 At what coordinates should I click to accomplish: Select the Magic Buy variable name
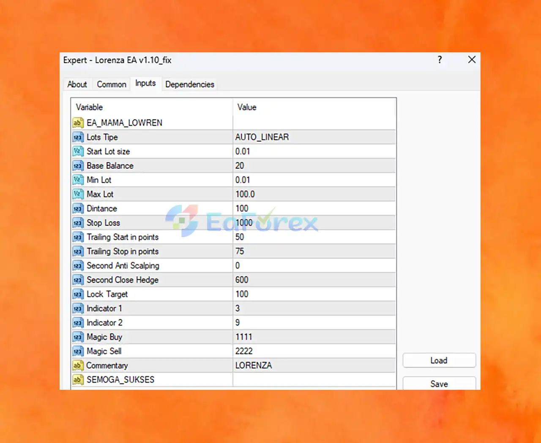pos(104,337)
